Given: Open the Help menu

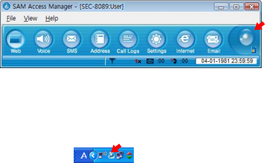Looking at the screenshot, I should (x=52, y=18).
